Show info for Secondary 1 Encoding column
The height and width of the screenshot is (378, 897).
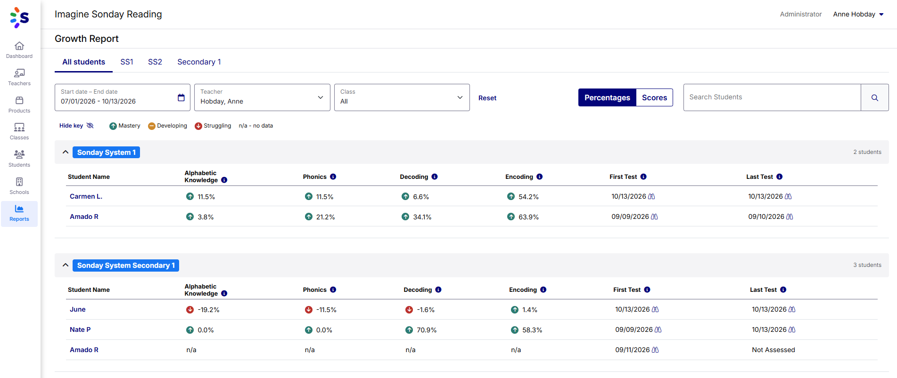click(x=543, y=290)
